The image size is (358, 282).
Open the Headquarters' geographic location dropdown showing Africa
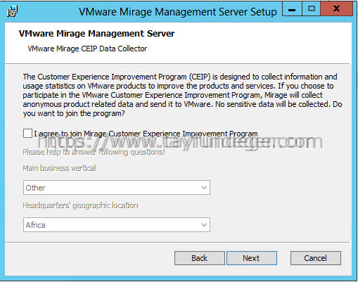click(x=117, y=225)
